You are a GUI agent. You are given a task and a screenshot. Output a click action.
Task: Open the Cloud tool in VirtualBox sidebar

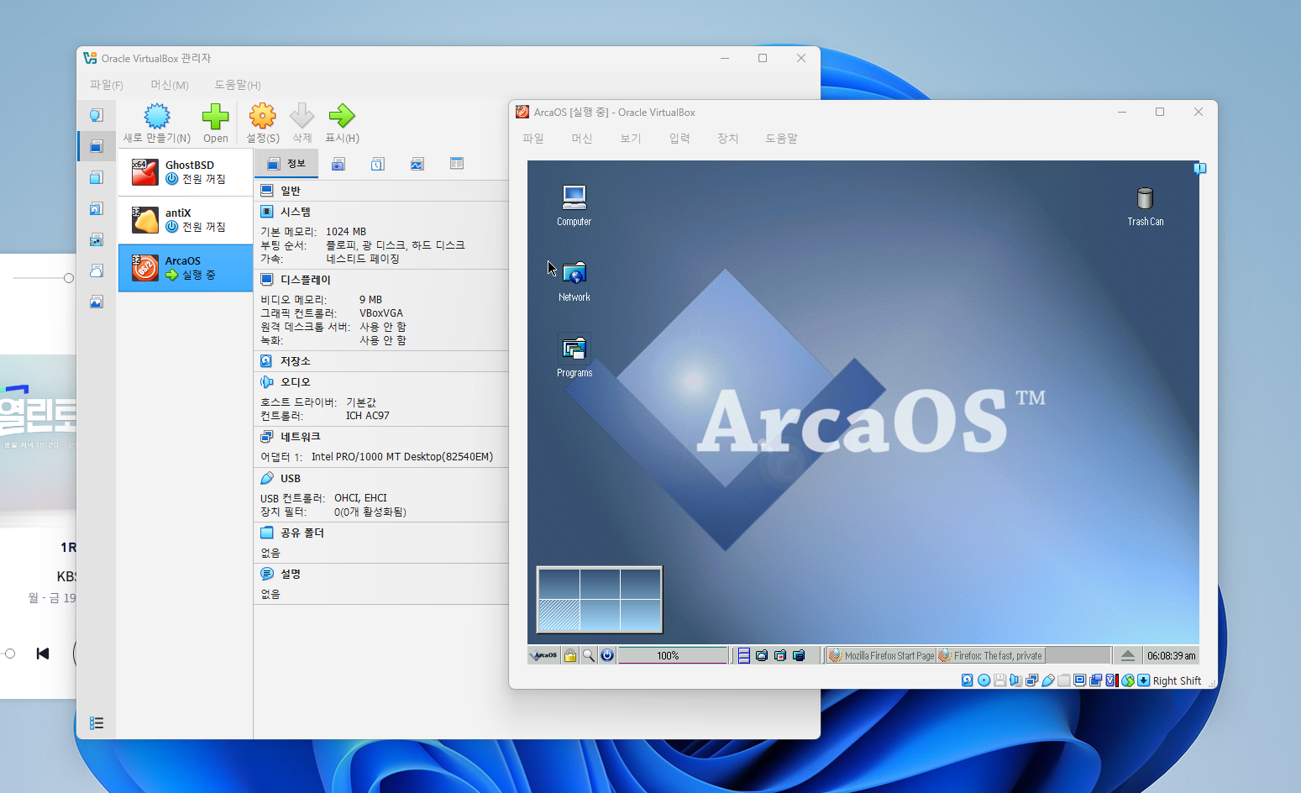point(97,270)
